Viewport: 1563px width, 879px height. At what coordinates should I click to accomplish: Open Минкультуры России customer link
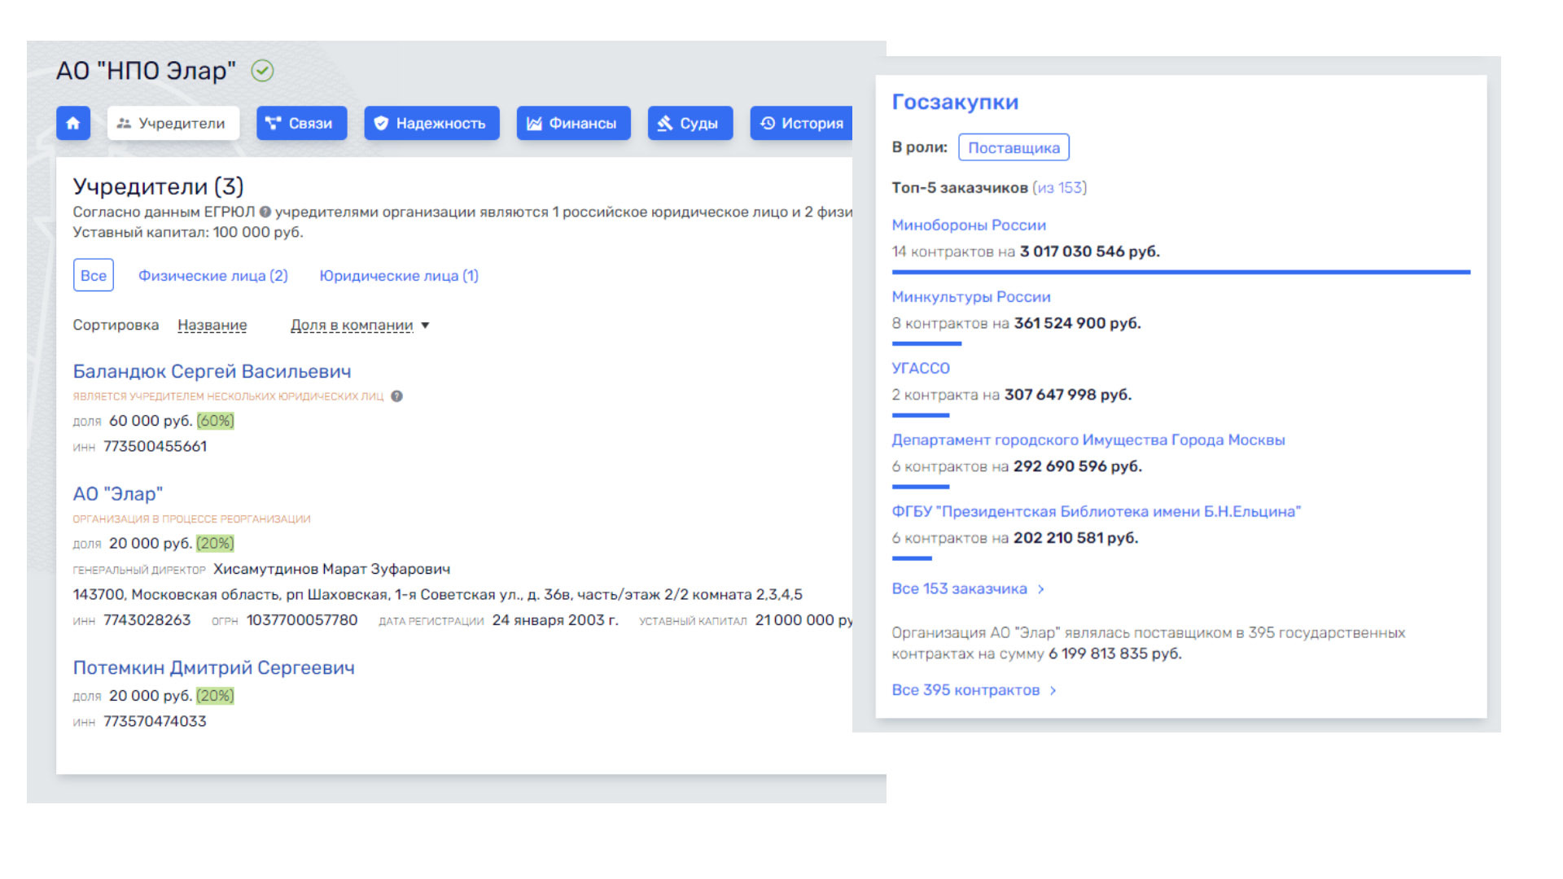(x=971, y=297)
